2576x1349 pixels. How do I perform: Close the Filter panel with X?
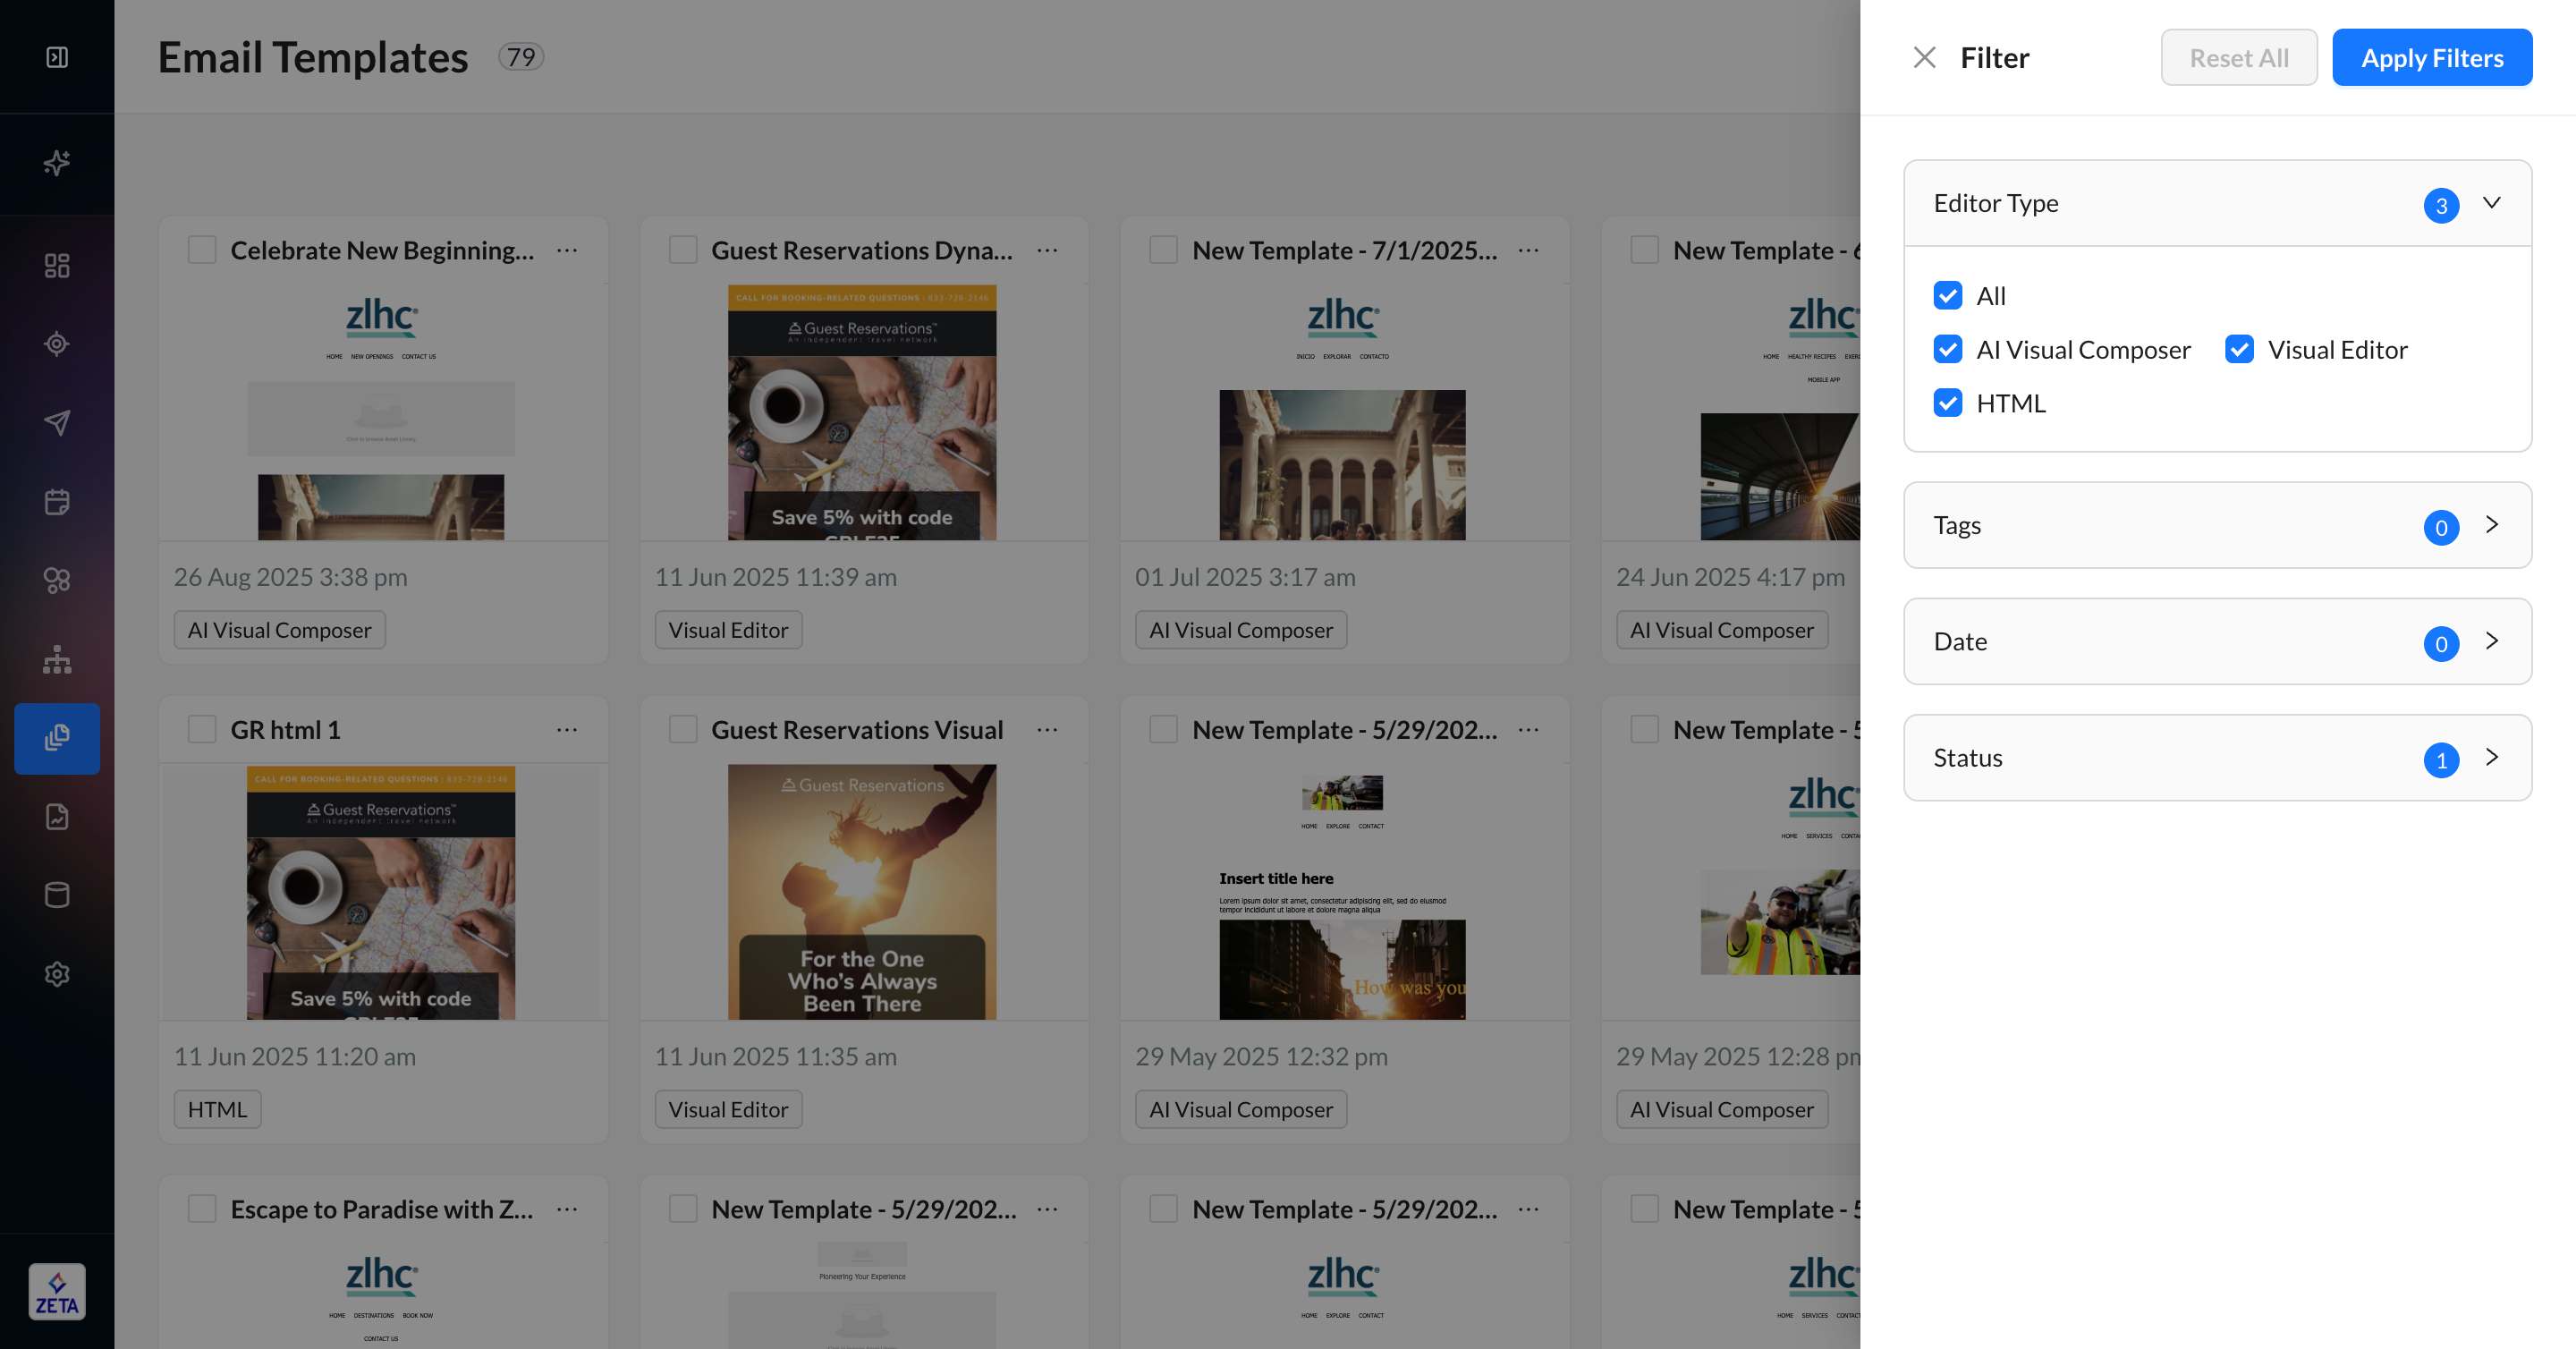[x=1924, y=57]
